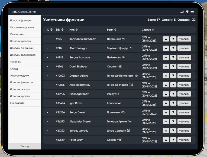Open Кнопка SOS section
The width and height of the screenshot is (207, 157).
(x=25, y=103)
